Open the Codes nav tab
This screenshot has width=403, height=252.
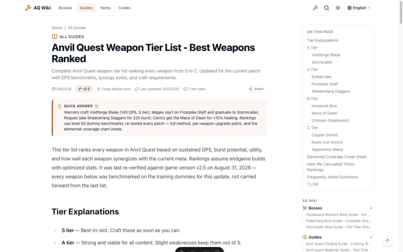coord(124,8)
